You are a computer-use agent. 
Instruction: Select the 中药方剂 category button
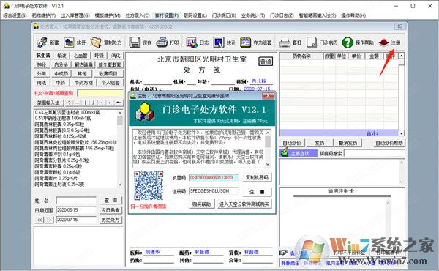[x=83, y=82]
